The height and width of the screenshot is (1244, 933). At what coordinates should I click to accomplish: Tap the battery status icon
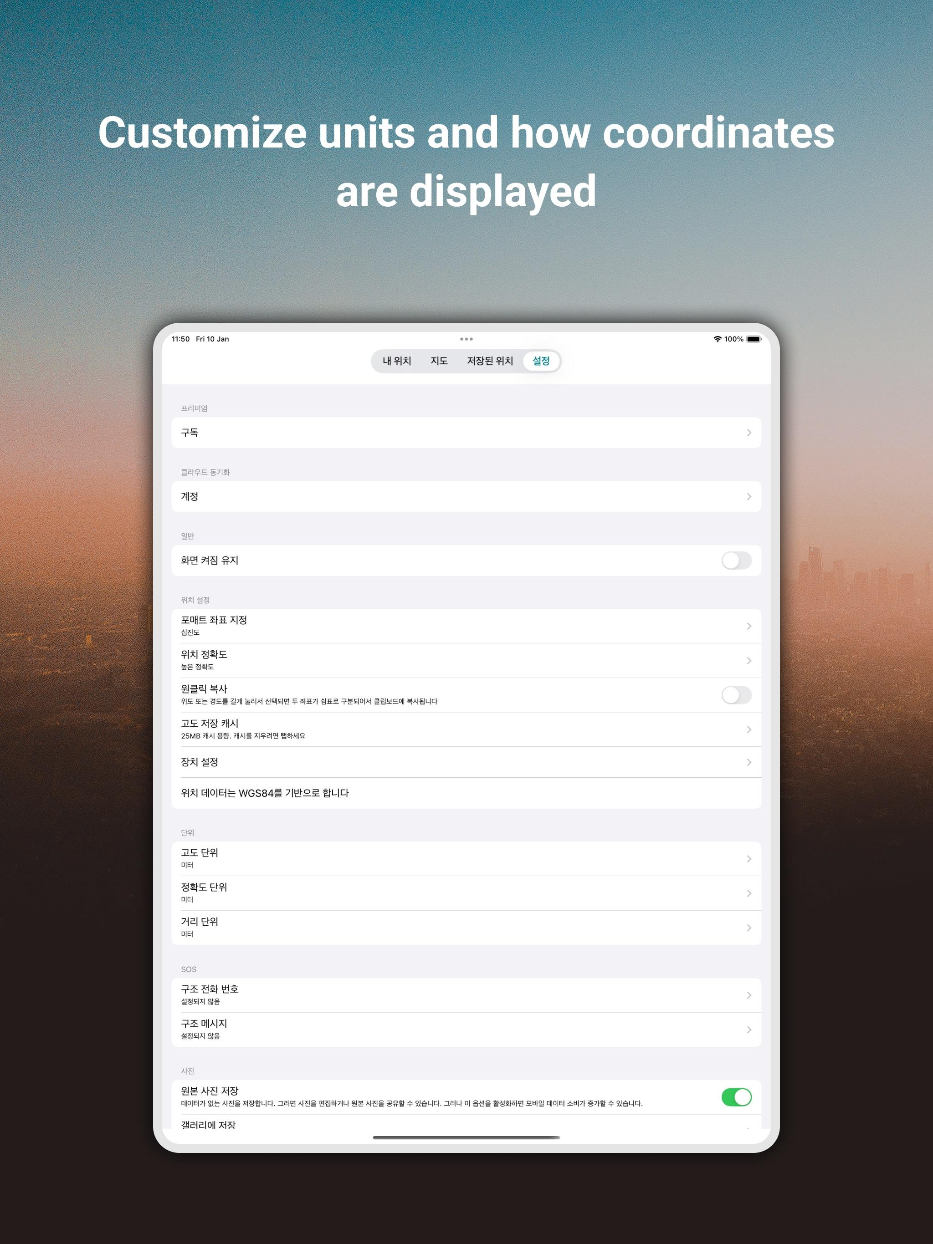(754, 339)
